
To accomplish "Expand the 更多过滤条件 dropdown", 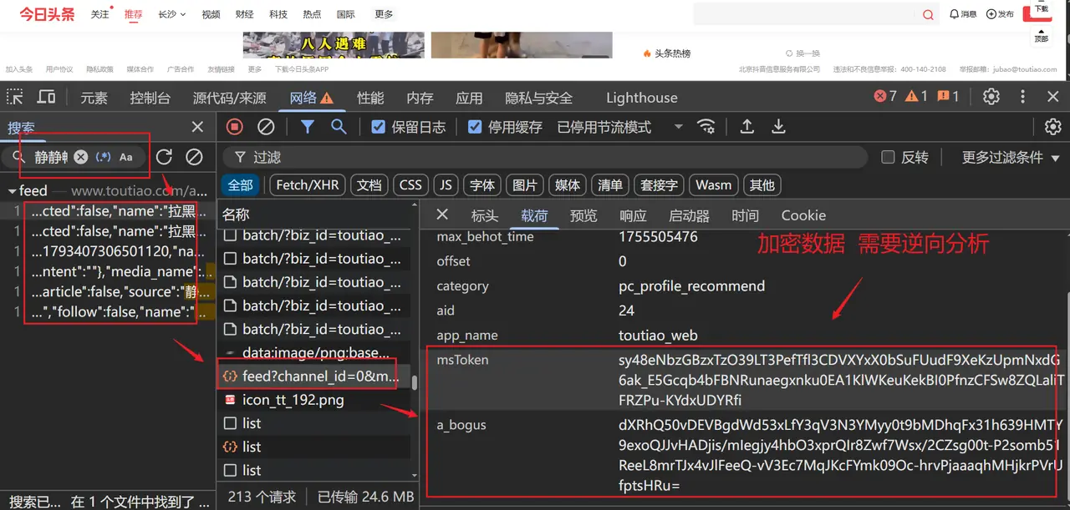I will pos(1011,157).
